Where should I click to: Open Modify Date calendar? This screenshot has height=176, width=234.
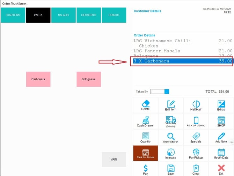point(221,154)
